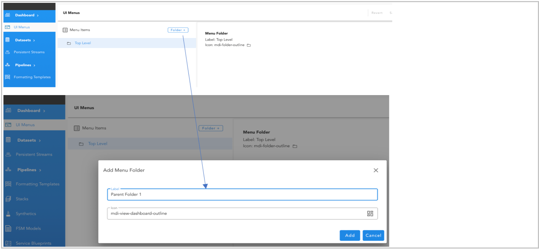This screenshot has height=250, width=539.
Task: Expand the Pipelines chevron in the upper sidebar
Action: [x=34, y=66]
